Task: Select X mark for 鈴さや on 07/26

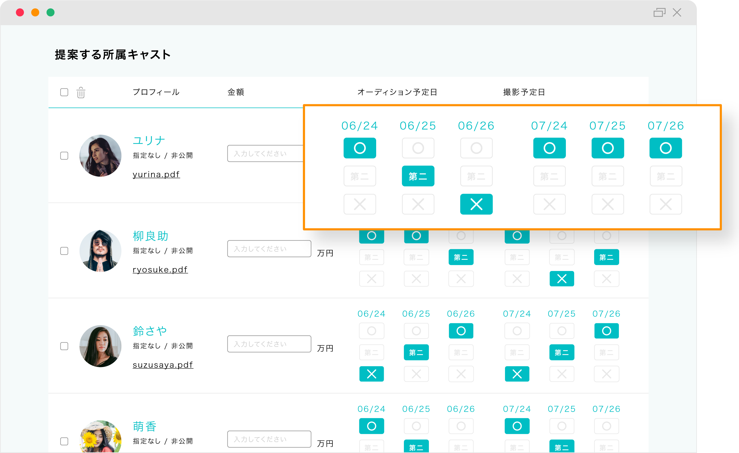Action: point(606,374)
